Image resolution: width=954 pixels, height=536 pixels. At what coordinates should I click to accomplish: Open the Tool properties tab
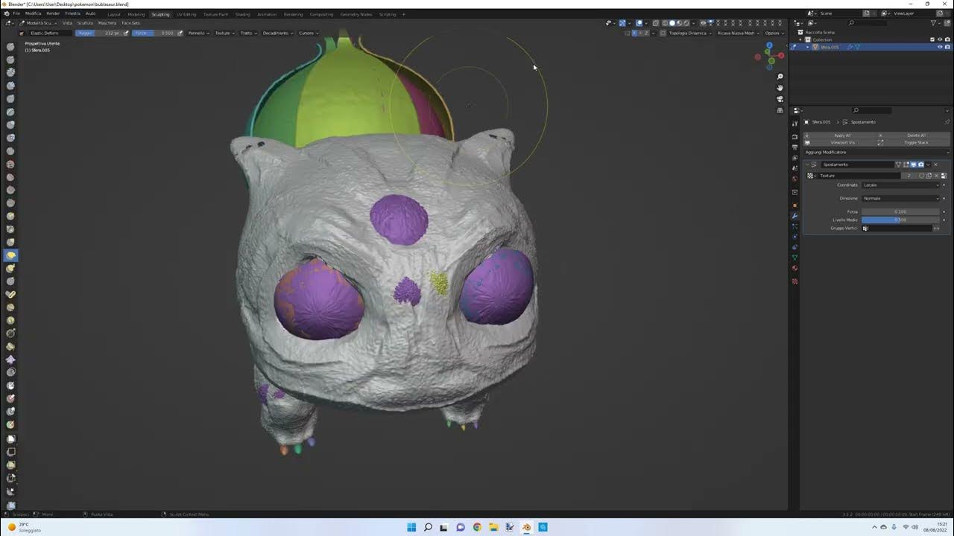tap(795, 123)
